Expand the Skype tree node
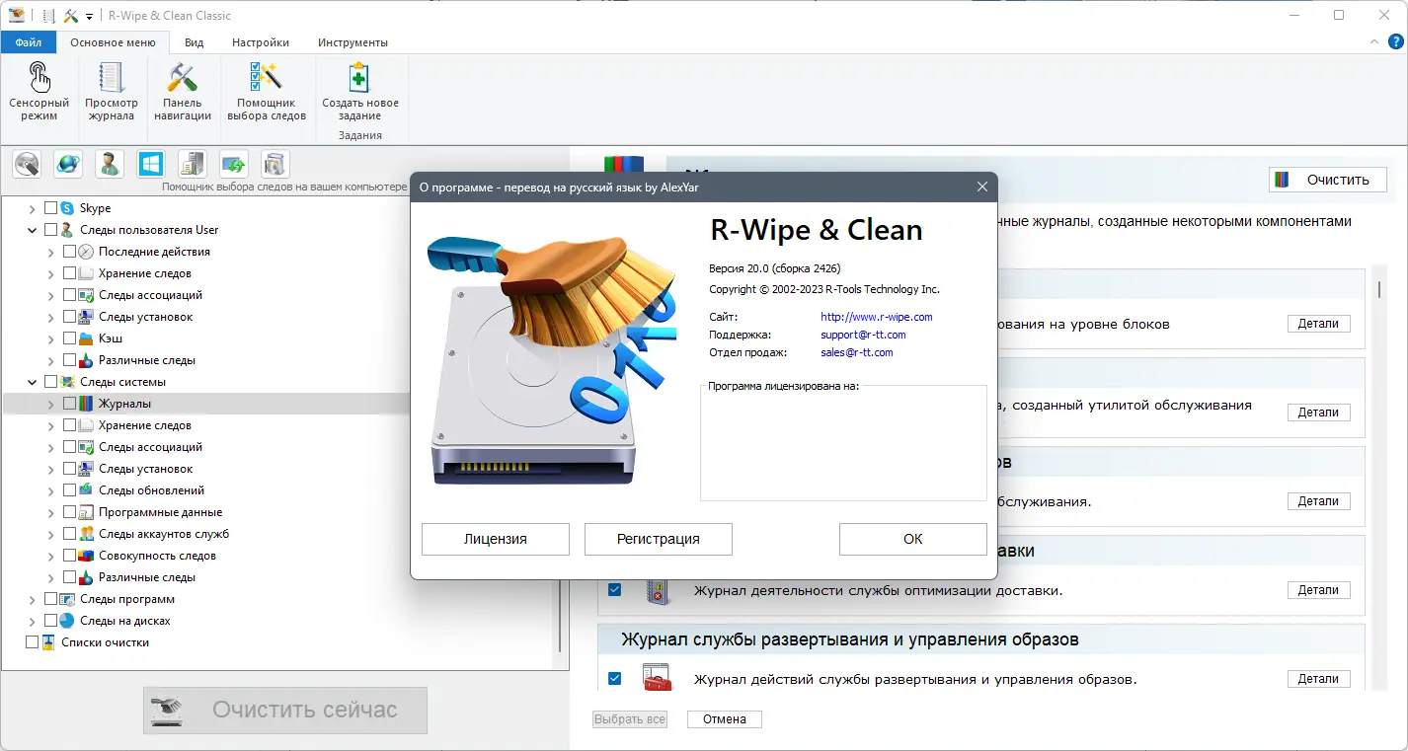The image size is (1408, 751). point(32,208)
